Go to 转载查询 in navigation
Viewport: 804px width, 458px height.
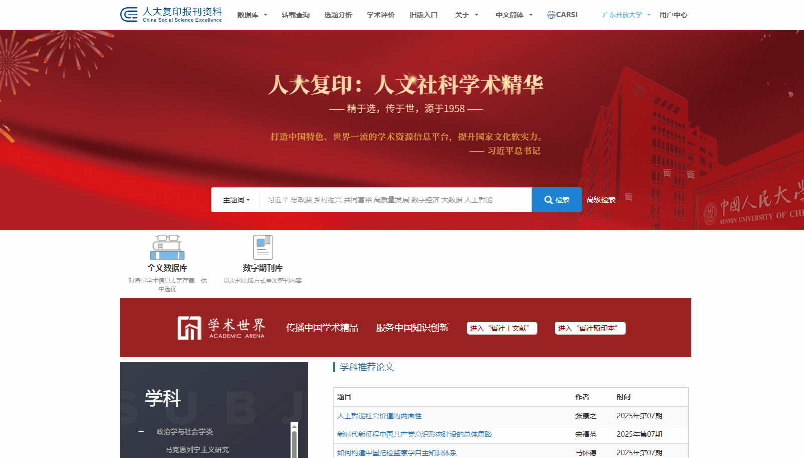(x=296, y=15)
